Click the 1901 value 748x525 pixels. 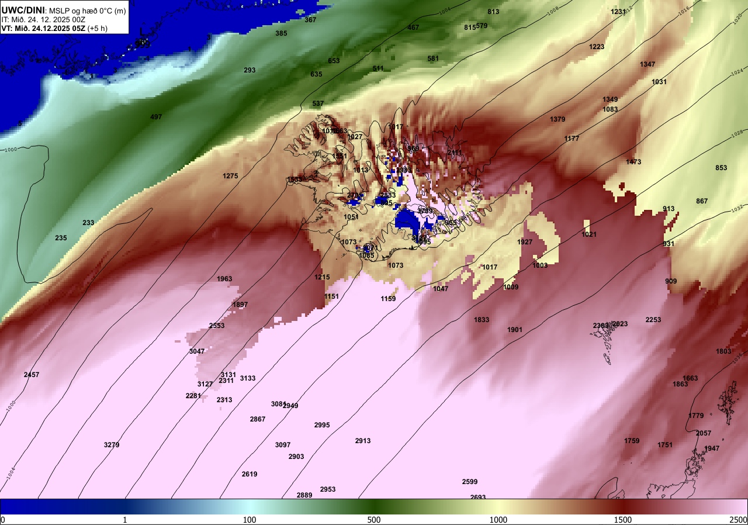coord(515,330)
